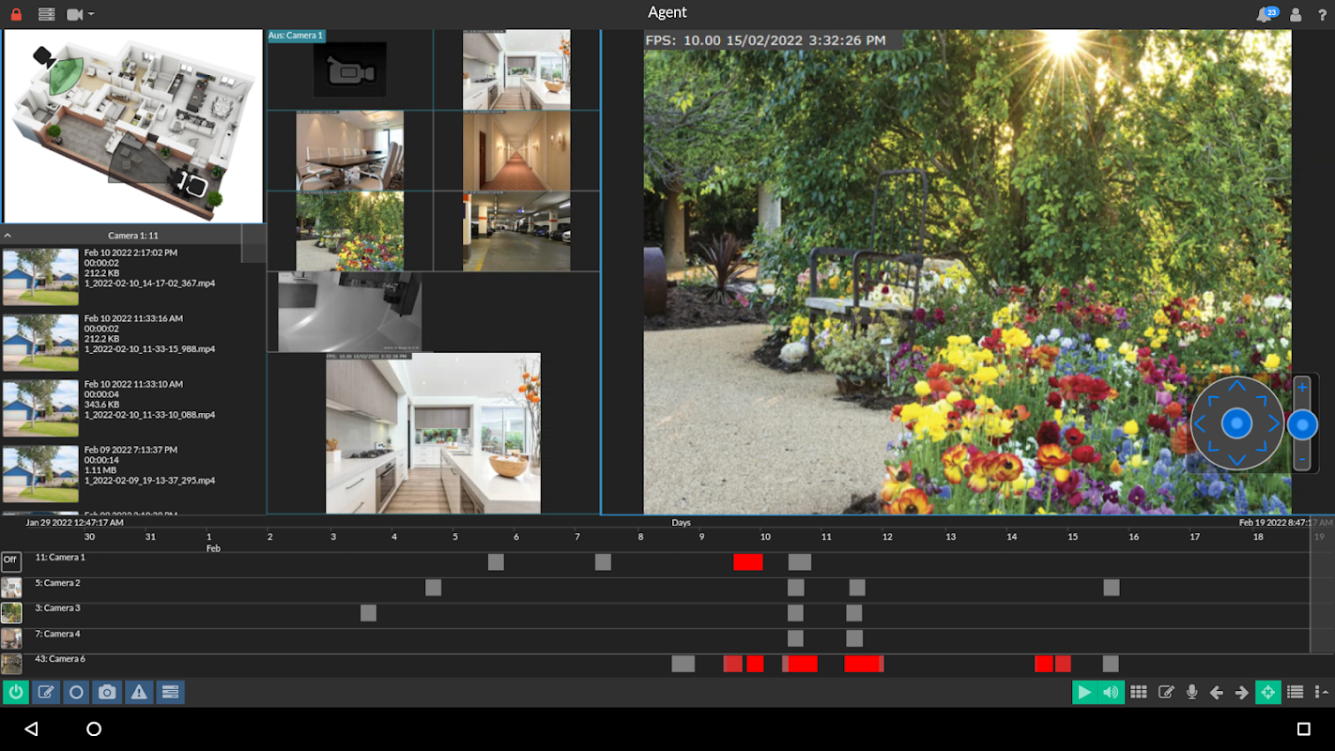Activate the microphone talk icon
The image size is (1335, 751).
click(1192, 693)
